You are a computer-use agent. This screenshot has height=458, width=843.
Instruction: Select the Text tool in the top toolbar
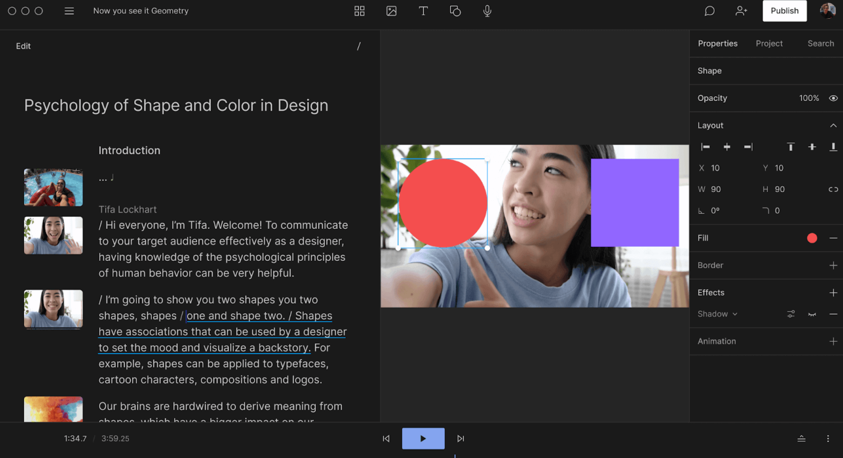pyautogui.click(x=423, y=11)
